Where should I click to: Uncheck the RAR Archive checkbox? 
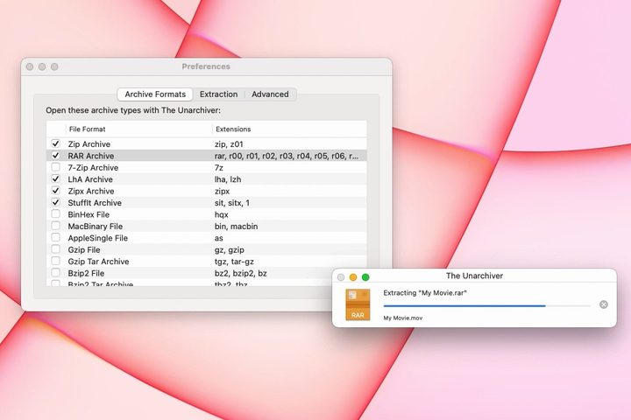pyautogui.click(x=55, y=156)
